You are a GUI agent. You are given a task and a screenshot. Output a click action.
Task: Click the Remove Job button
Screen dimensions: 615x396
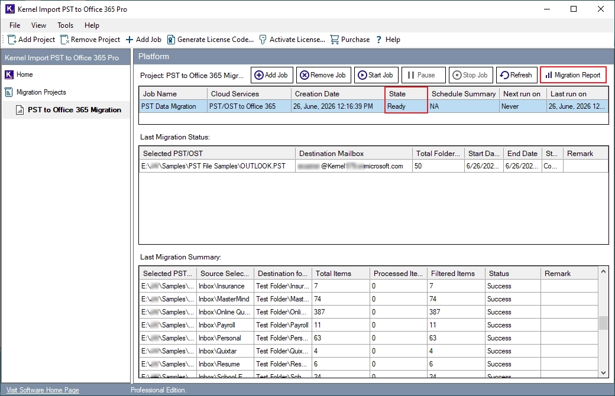323,75
